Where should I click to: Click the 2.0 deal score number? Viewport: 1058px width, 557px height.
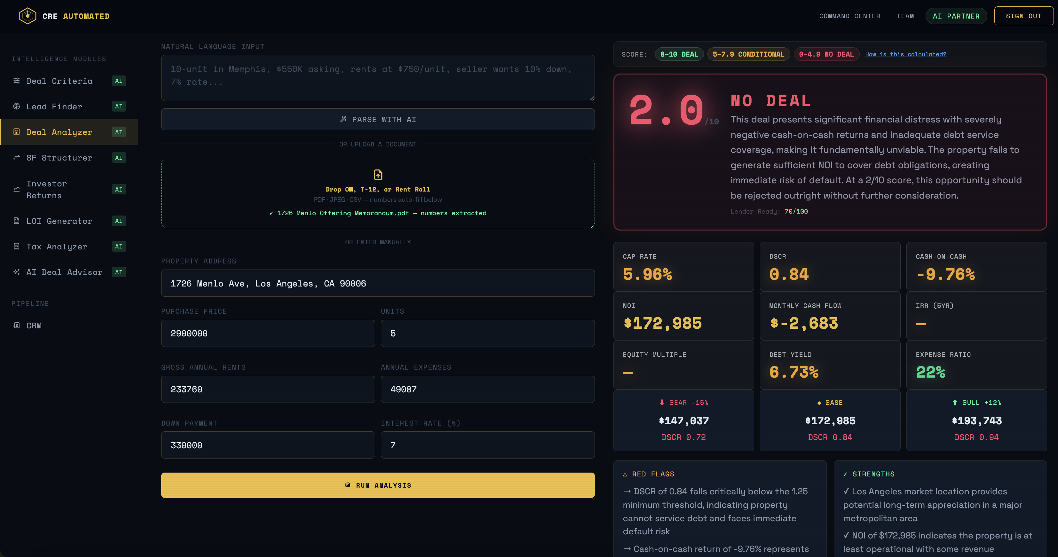(666, 110)
